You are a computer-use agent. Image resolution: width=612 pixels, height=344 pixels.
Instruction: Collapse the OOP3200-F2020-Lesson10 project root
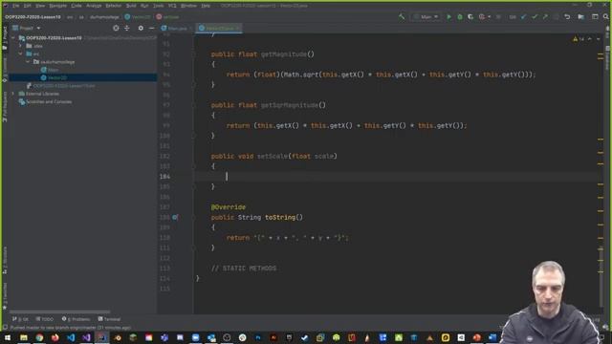coord(13,38)
